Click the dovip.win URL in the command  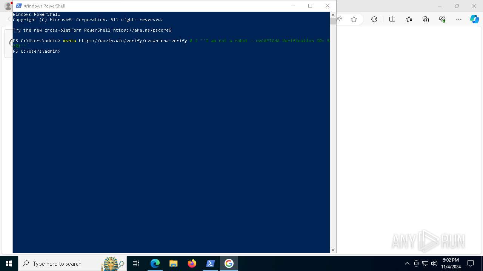pos(133,41)
